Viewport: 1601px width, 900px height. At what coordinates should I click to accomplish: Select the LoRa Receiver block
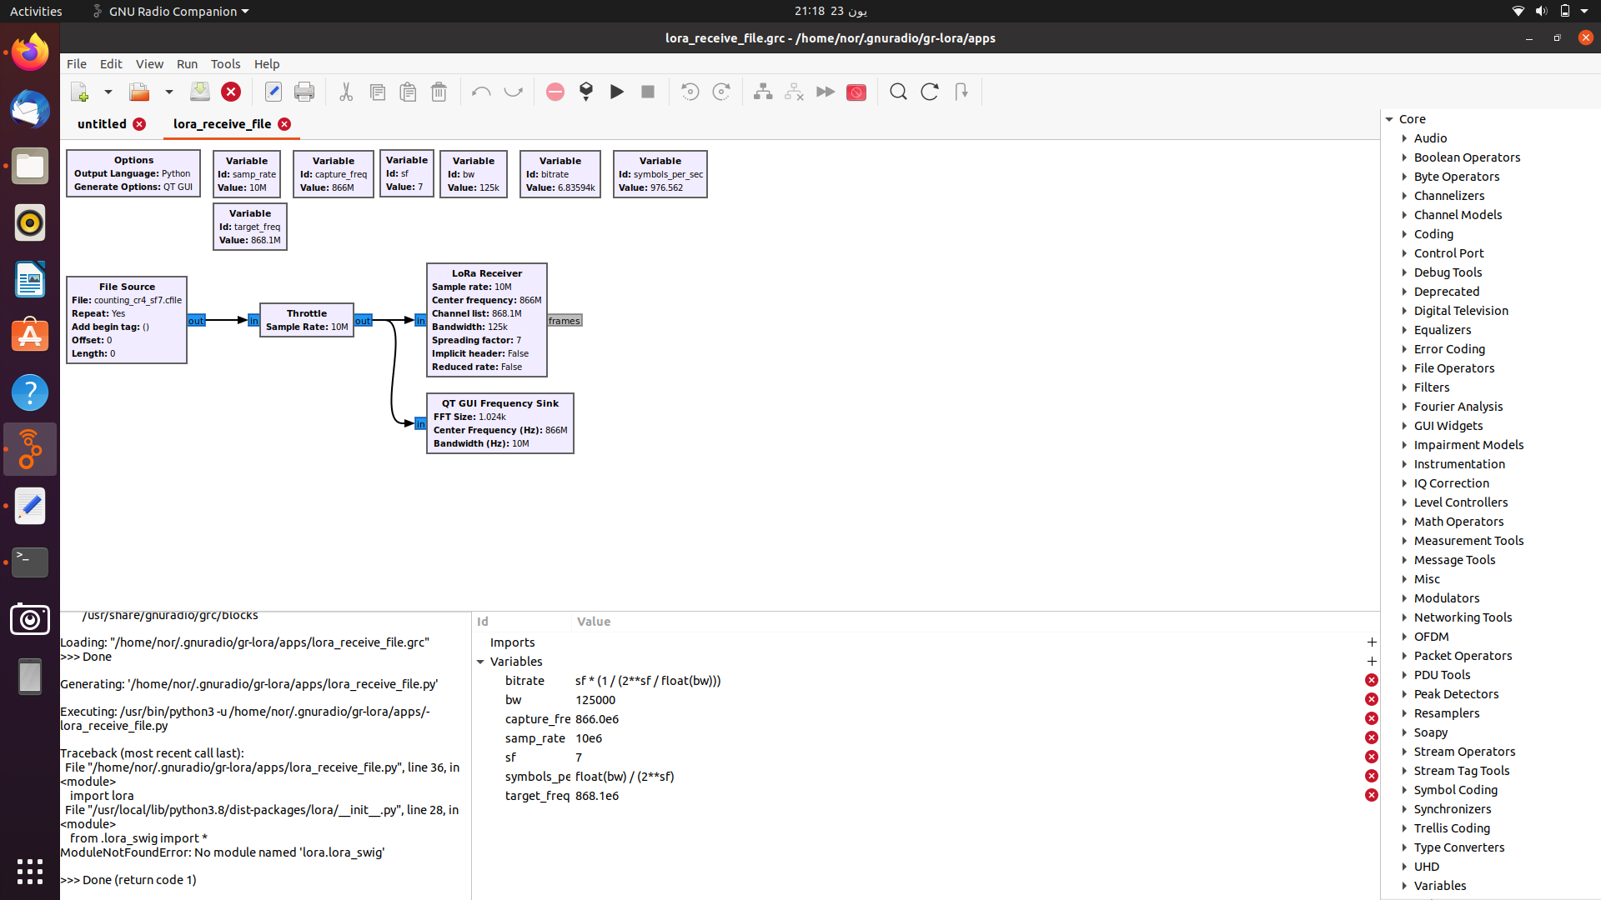tap(487, 319)
